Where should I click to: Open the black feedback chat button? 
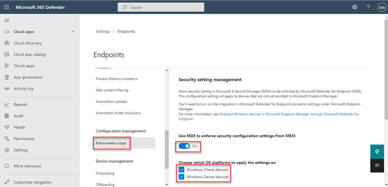point(377,165)
